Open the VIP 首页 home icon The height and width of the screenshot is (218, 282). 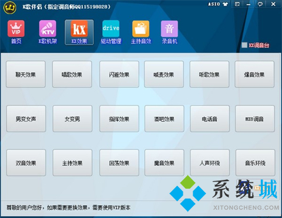[x=16, y=32]
